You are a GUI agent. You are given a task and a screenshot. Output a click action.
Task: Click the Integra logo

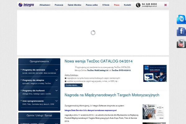(x=26, y=5)
